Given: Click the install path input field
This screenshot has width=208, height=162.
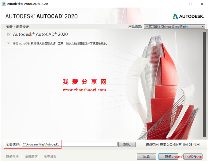Looking at the screenshot, I should 70,144.
